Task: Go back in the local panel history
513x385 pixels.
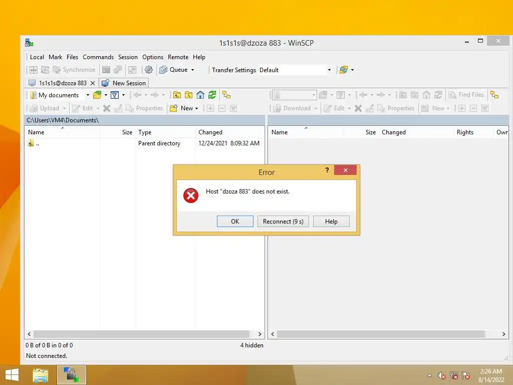Action: pyautogui.click(x=137, y=95)
